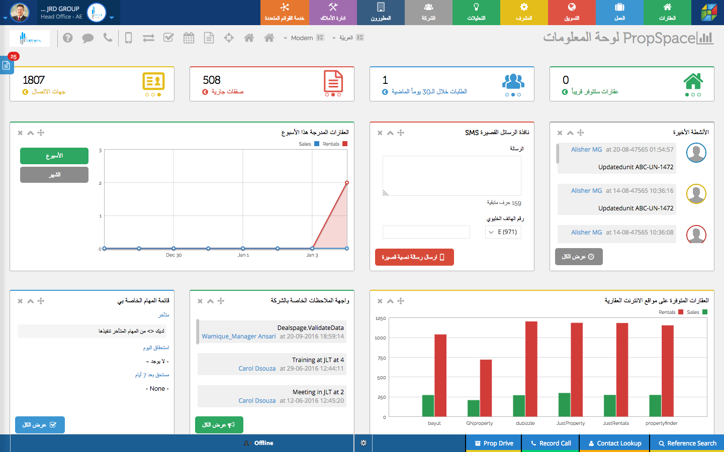The height and width of the screenshot is (452, 724).
Task: Click move handle on portal listings chart widget
Action: (401, 301)
